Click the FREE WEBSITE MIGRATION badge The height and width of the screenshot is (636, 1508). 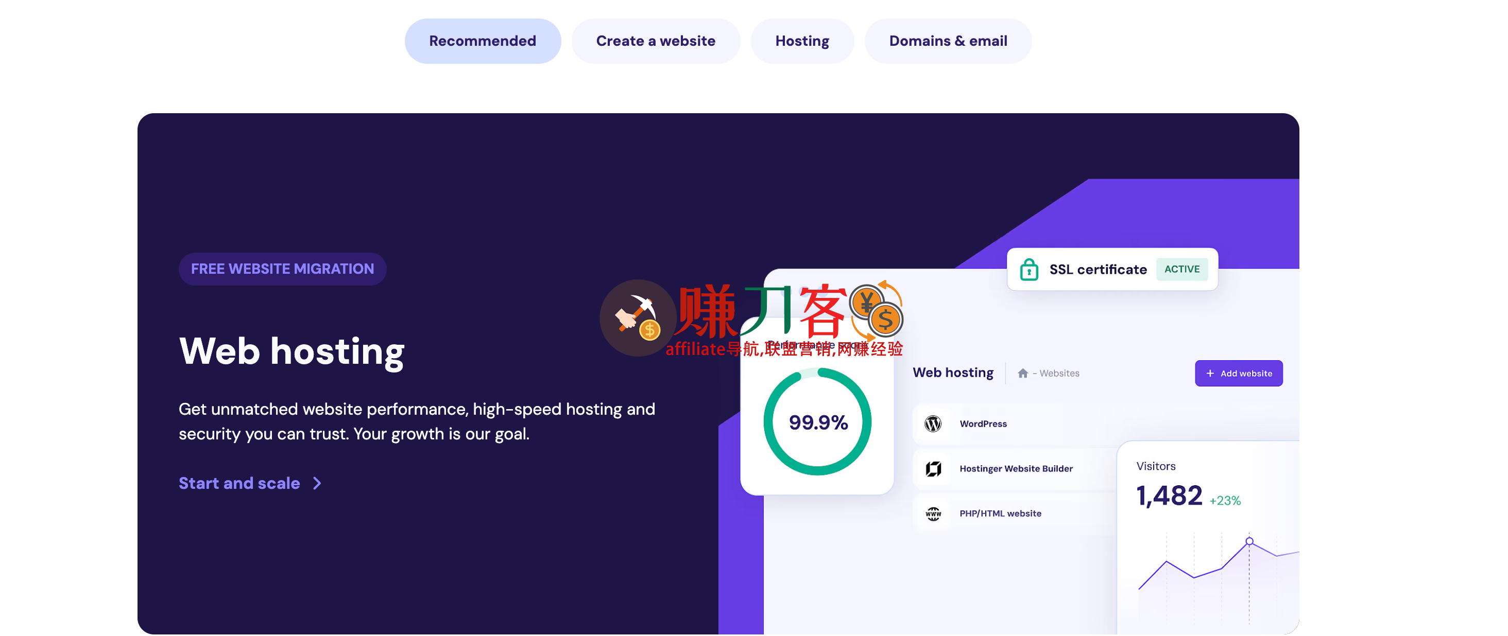click(282, 269)
